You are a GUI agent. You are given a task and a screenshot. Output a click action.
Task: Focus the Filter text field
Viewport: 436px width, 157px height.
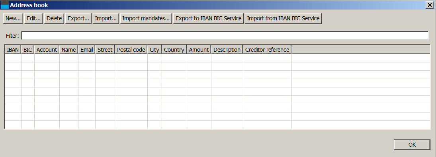tap(225, 36)
